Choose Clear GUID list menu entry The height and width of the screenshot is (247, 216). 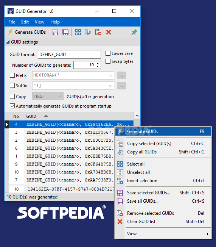(x=163, y=222)
